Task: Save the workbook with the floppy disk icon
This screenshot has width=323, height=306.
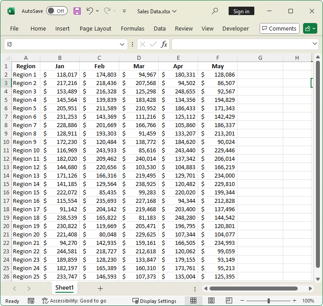Action: pyautogui.click(x=77, y=11)
